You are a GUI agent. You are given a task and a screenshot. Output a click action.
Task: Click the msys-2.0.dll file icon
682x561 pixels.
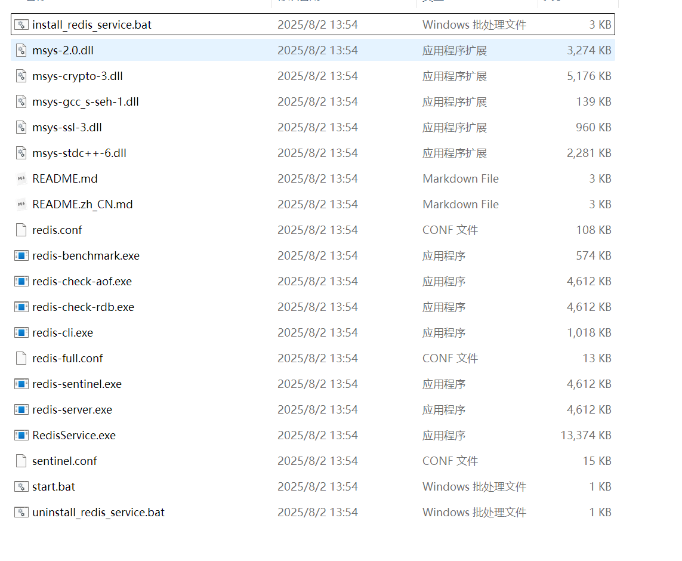20,50
